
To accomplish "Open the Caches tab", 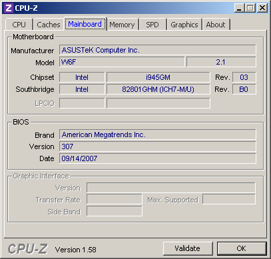I will (49, 25).
